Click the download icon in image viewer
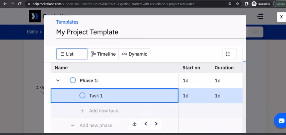 (x=134, y=124)
